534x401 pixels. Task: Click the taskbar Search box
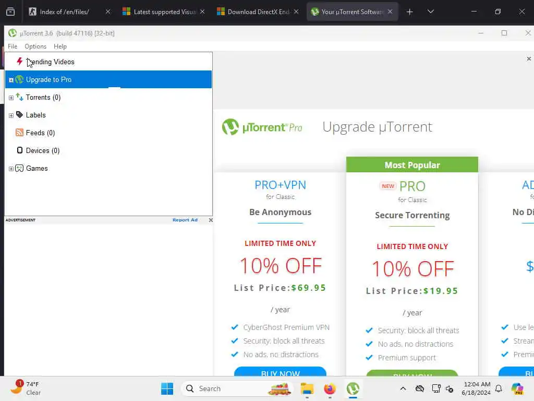click(237, 388)
